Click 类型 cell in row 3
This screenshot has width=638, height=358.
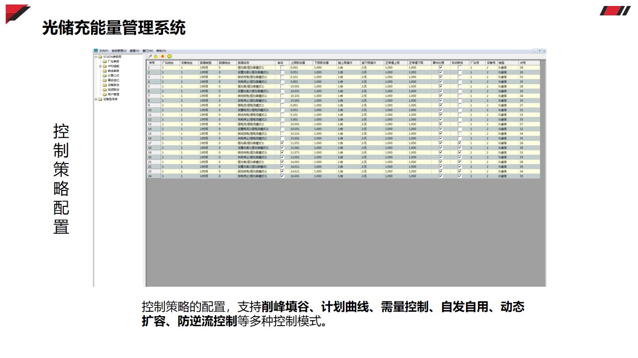coord(508,77)
